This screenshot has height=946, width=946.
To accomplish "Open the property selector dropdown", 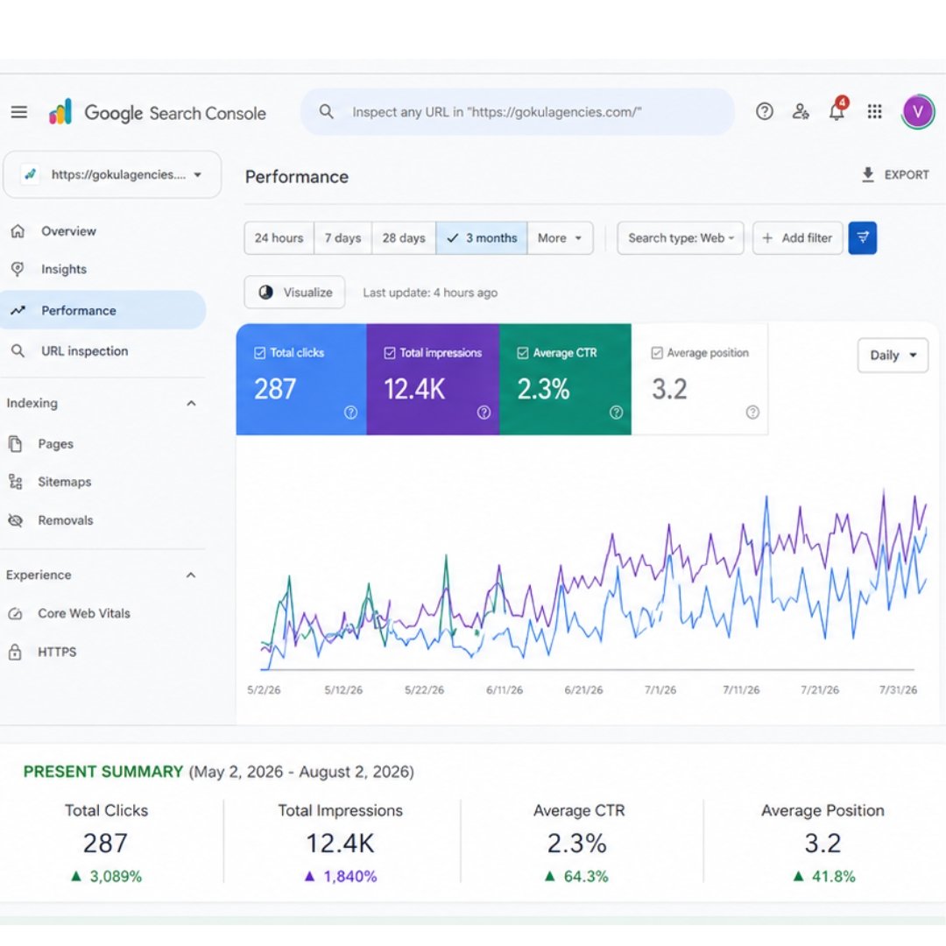I will tap(112, 175).
